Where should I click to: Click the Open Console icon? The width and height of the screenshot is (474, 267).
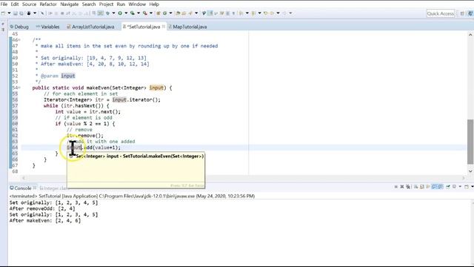click(467, 186)
